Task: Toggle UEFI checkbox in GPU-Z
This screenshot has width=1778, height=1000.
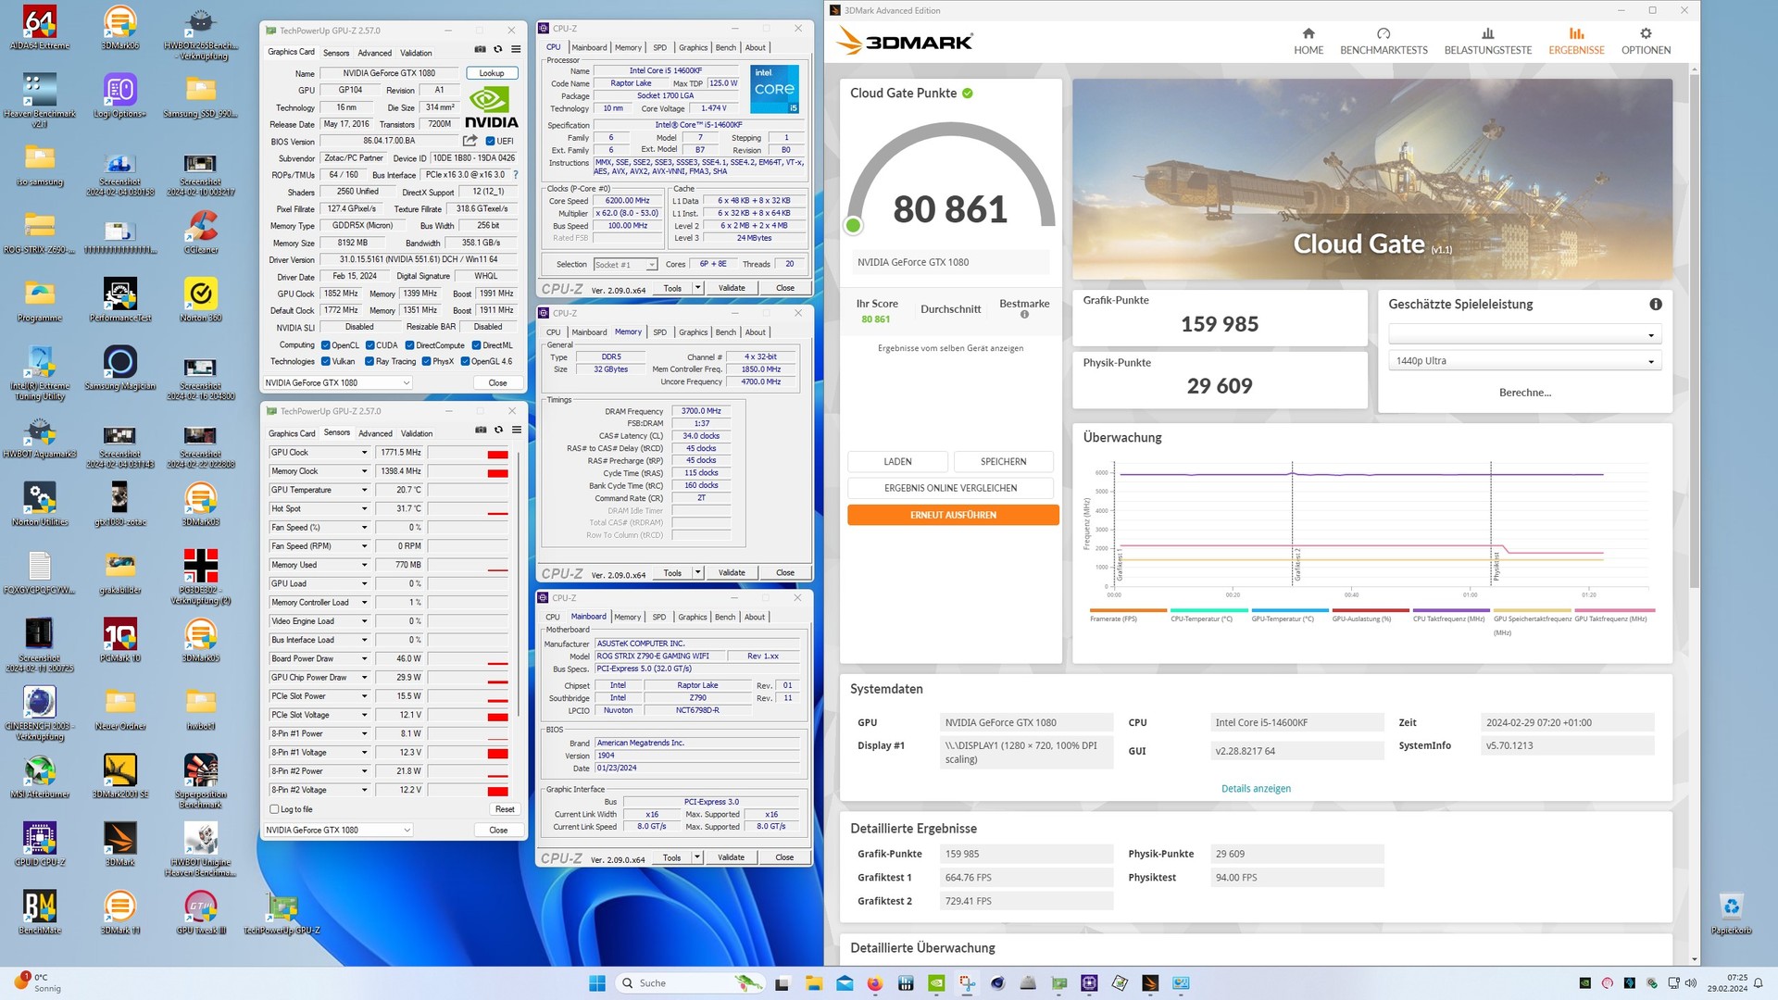Action: pos(491,142)
